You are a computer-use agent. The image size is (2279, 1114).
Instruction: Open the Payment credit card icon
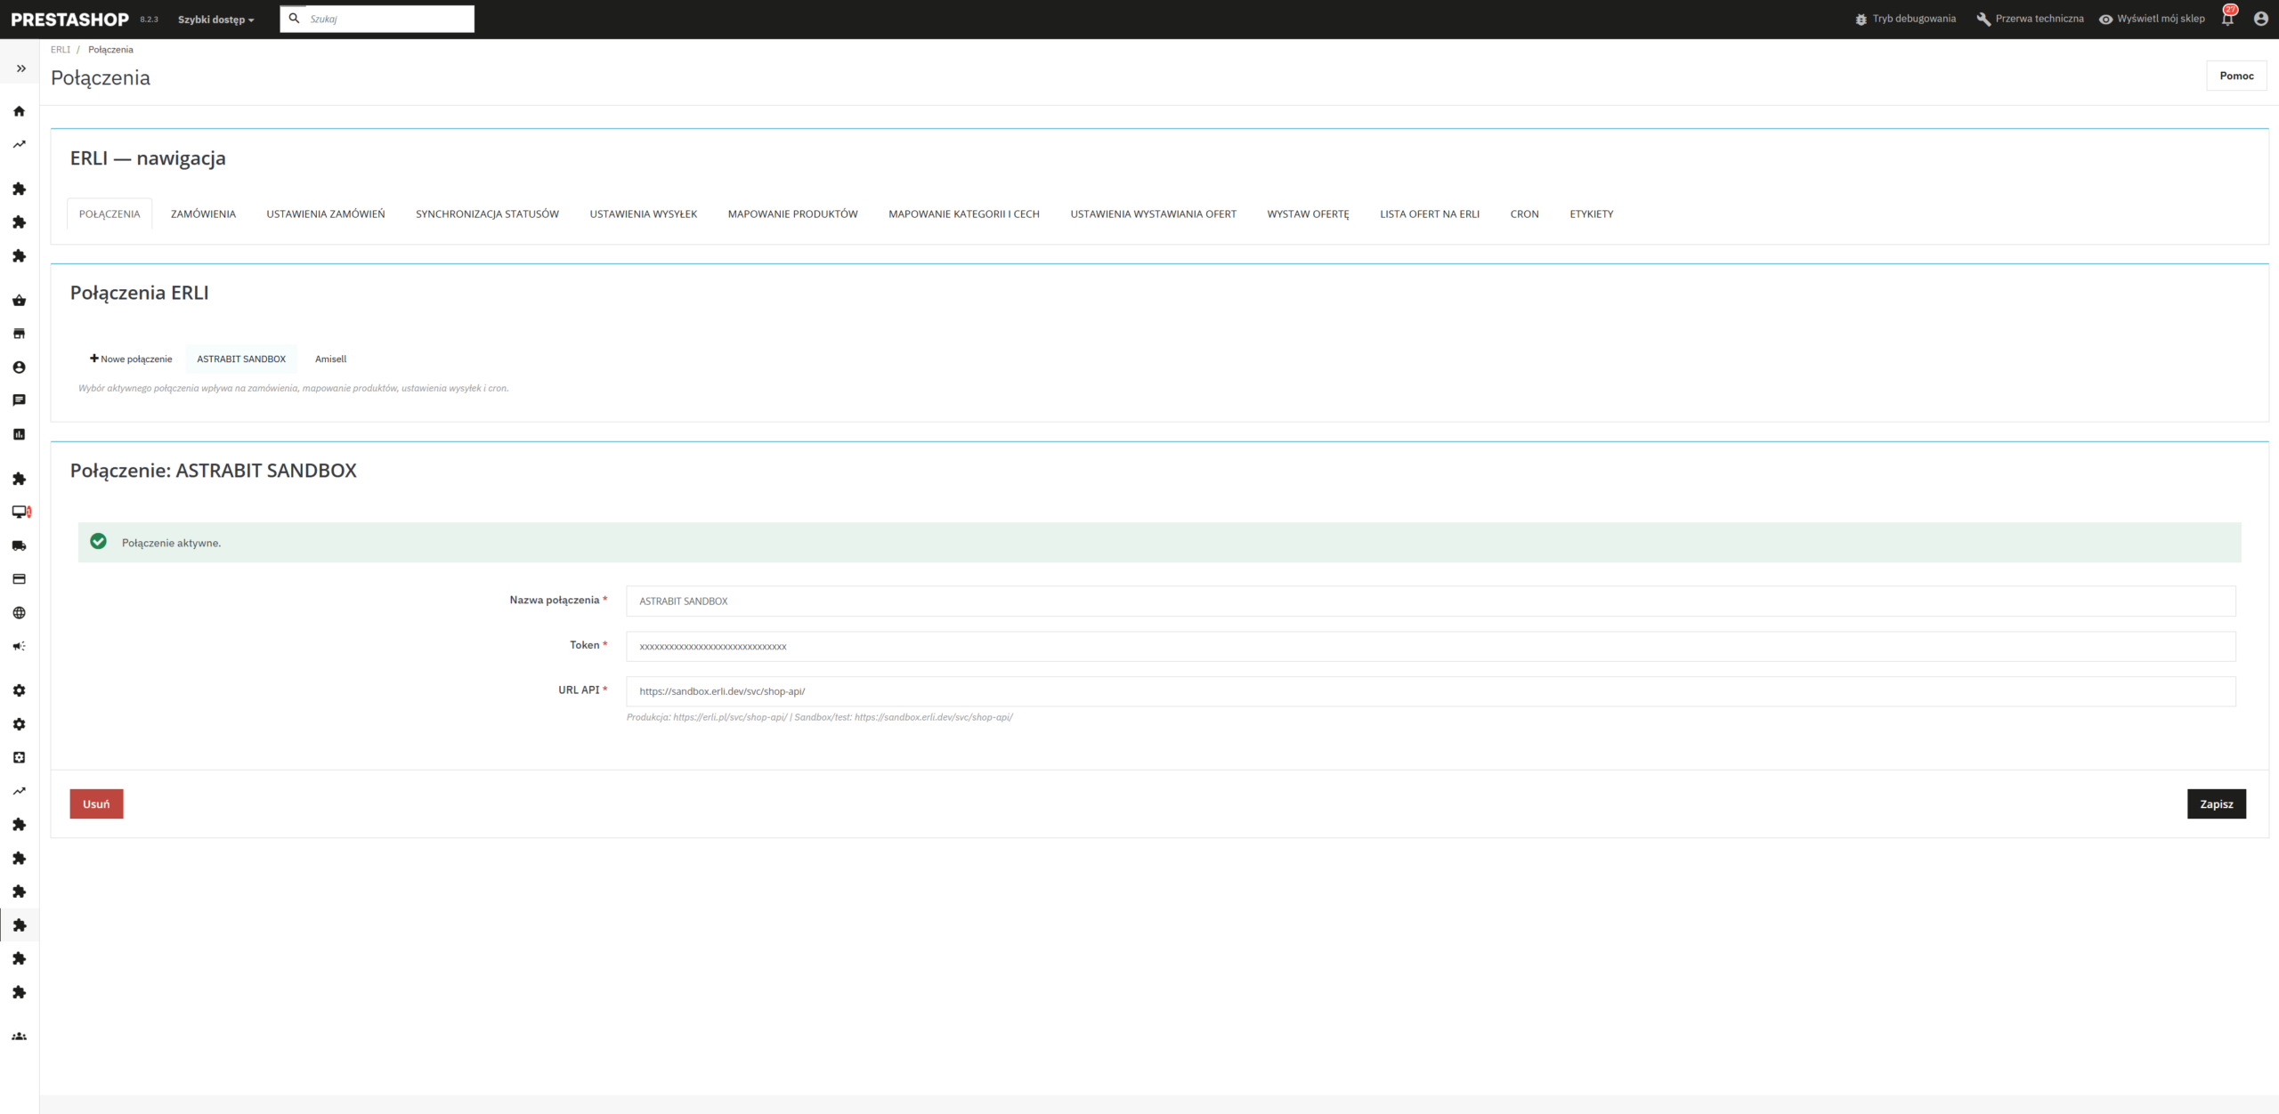19,579
